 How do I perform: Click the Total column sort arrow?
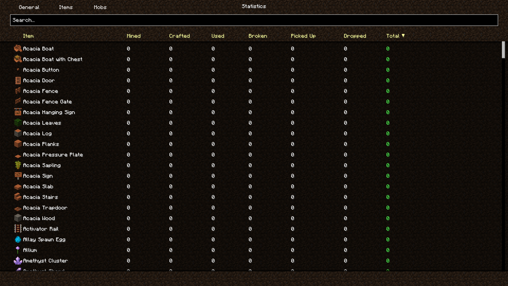[x=403, y=36]
